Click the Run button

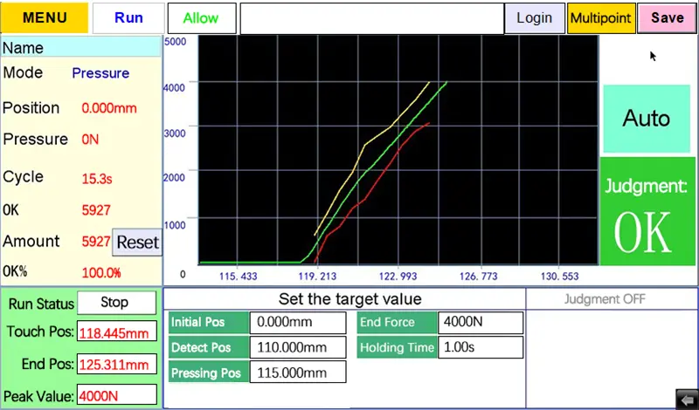coord(128,17)
